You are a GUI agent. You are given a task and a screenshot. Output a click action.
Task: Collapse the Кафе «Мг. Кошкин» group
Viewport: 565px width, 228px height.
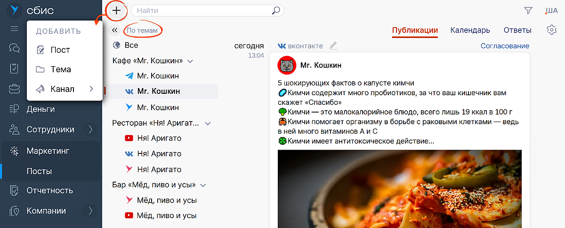(190, 61)
